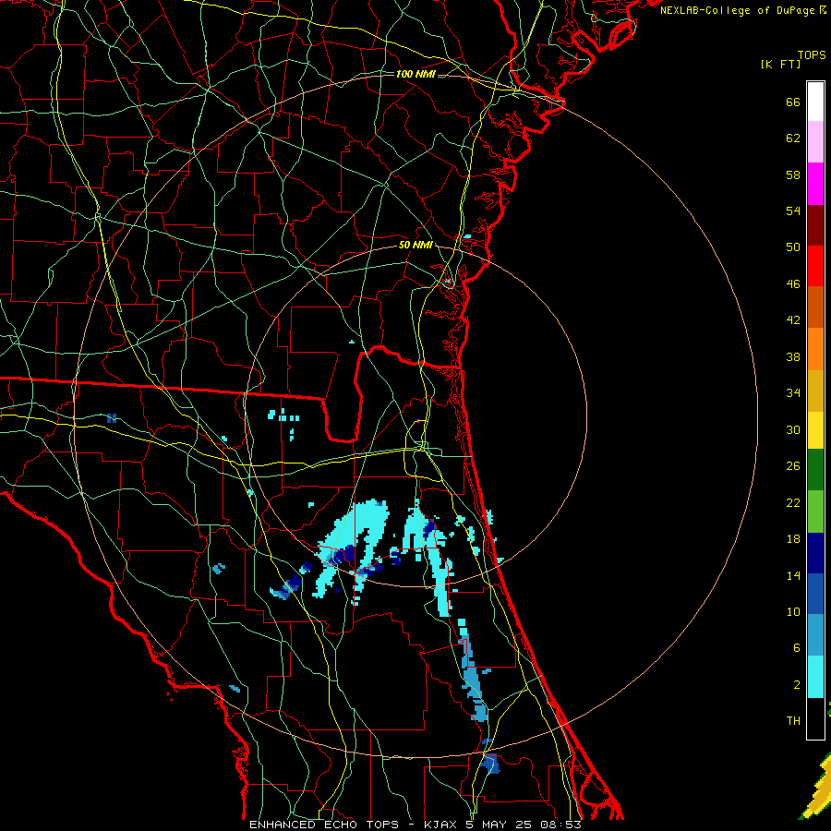Click the '22' legend value

tap(793, 503)
